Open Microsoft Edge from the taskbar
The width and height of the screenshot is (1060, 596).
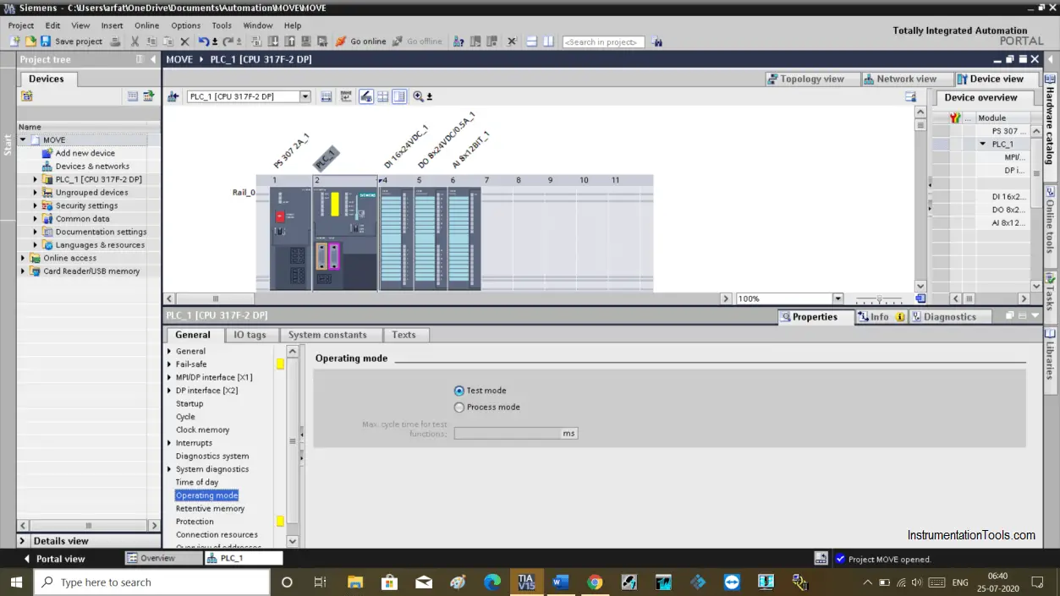click(492, 582)
